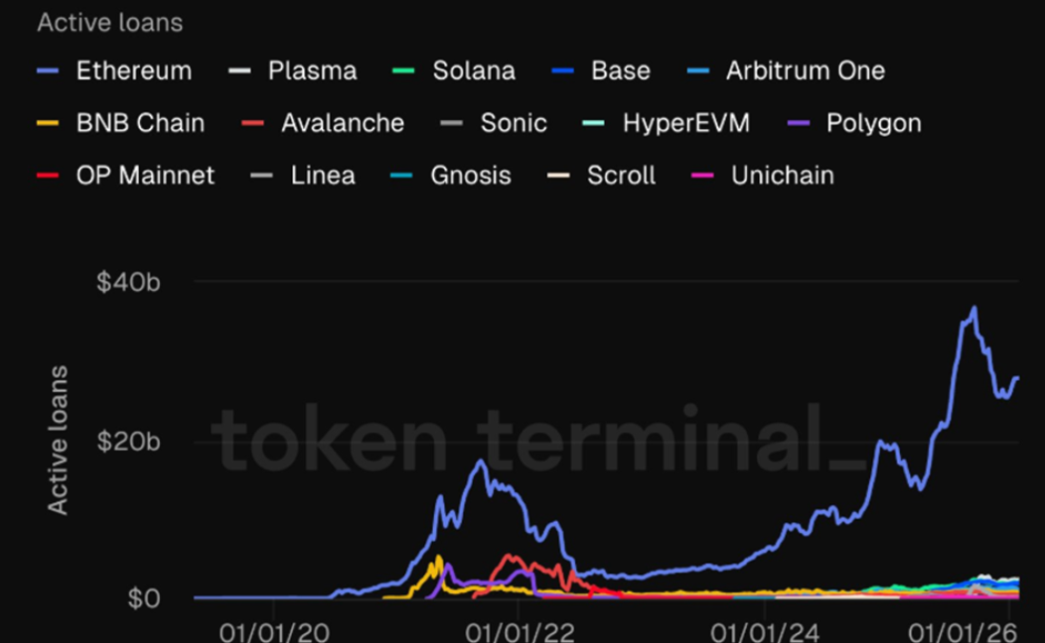Image resolution: width=1045 pixels, height=643 pixels.
Task: Click the Unichain legend item
Action: click(x=782, y=177)
